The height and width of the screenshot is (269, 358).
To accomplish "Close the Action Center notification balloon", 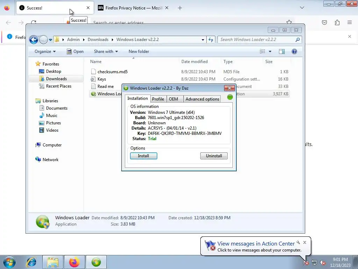I will click(x=305, y=242).
